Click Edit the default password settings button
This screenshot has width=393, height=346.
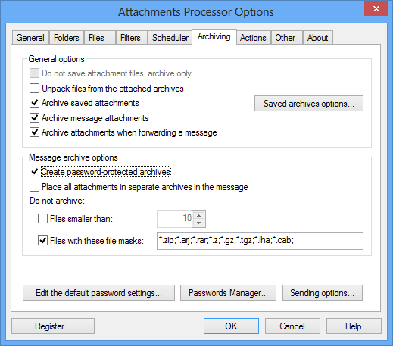(98, 293)
